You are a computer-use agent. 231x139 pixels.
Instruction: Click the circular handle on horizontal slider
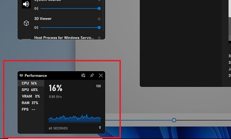point(174,120)
